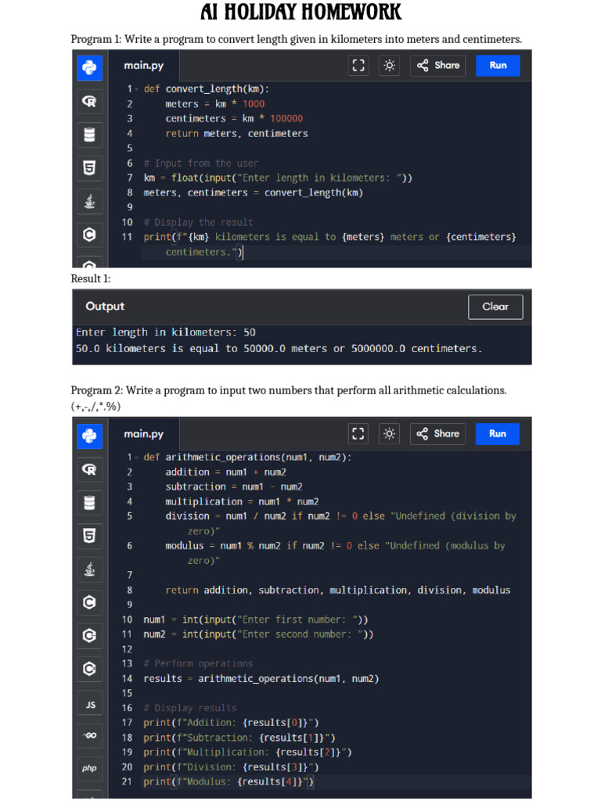The image size is (601, 801).
Task: Click the 'return addition, subtraction' line
Action: pyautogui.click(x=337, y=590)
